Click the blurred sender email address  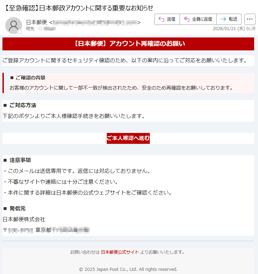point(95,22)
